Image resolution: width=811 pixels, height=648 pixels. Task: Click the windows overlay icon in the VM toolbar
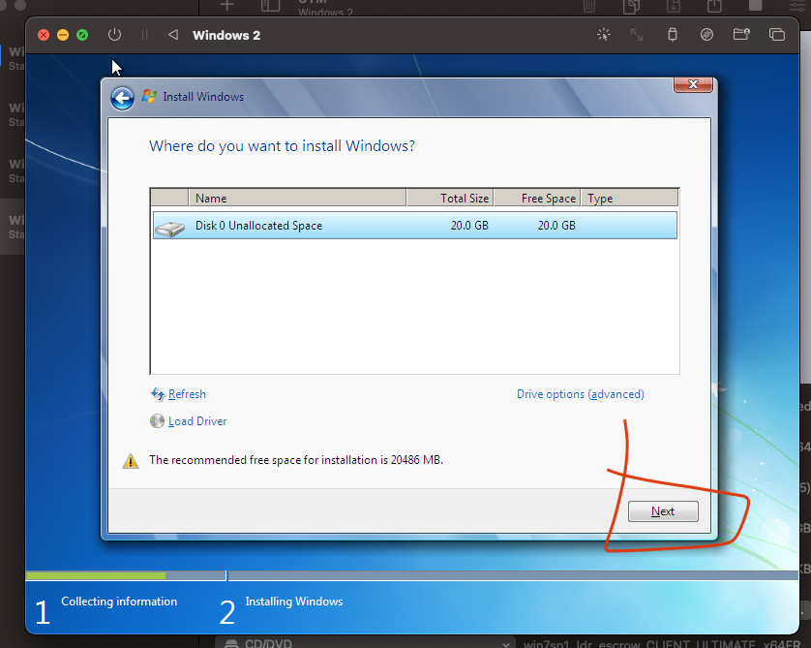(777, 35)
